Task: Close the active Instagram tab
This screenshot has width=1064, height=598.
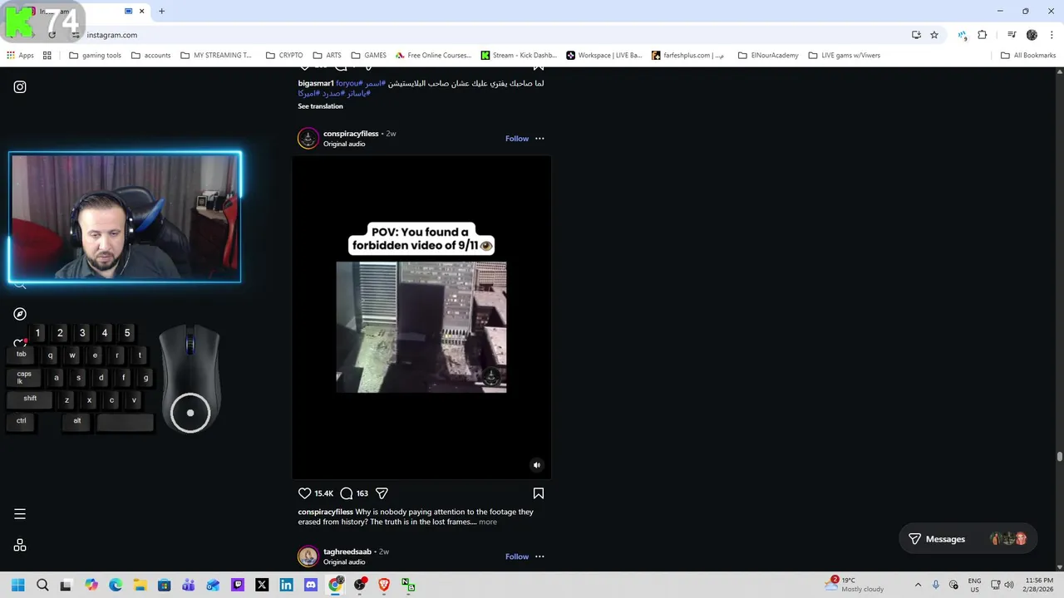Action: pos(141,11)
